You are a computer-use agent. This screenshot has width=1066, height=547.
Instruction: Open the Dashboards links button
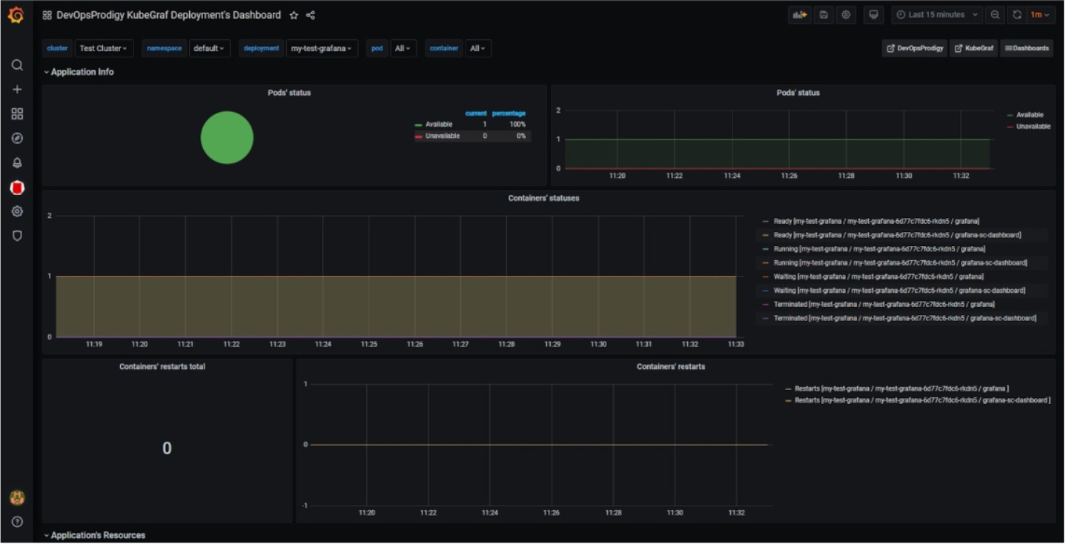tap(1027, 48)
